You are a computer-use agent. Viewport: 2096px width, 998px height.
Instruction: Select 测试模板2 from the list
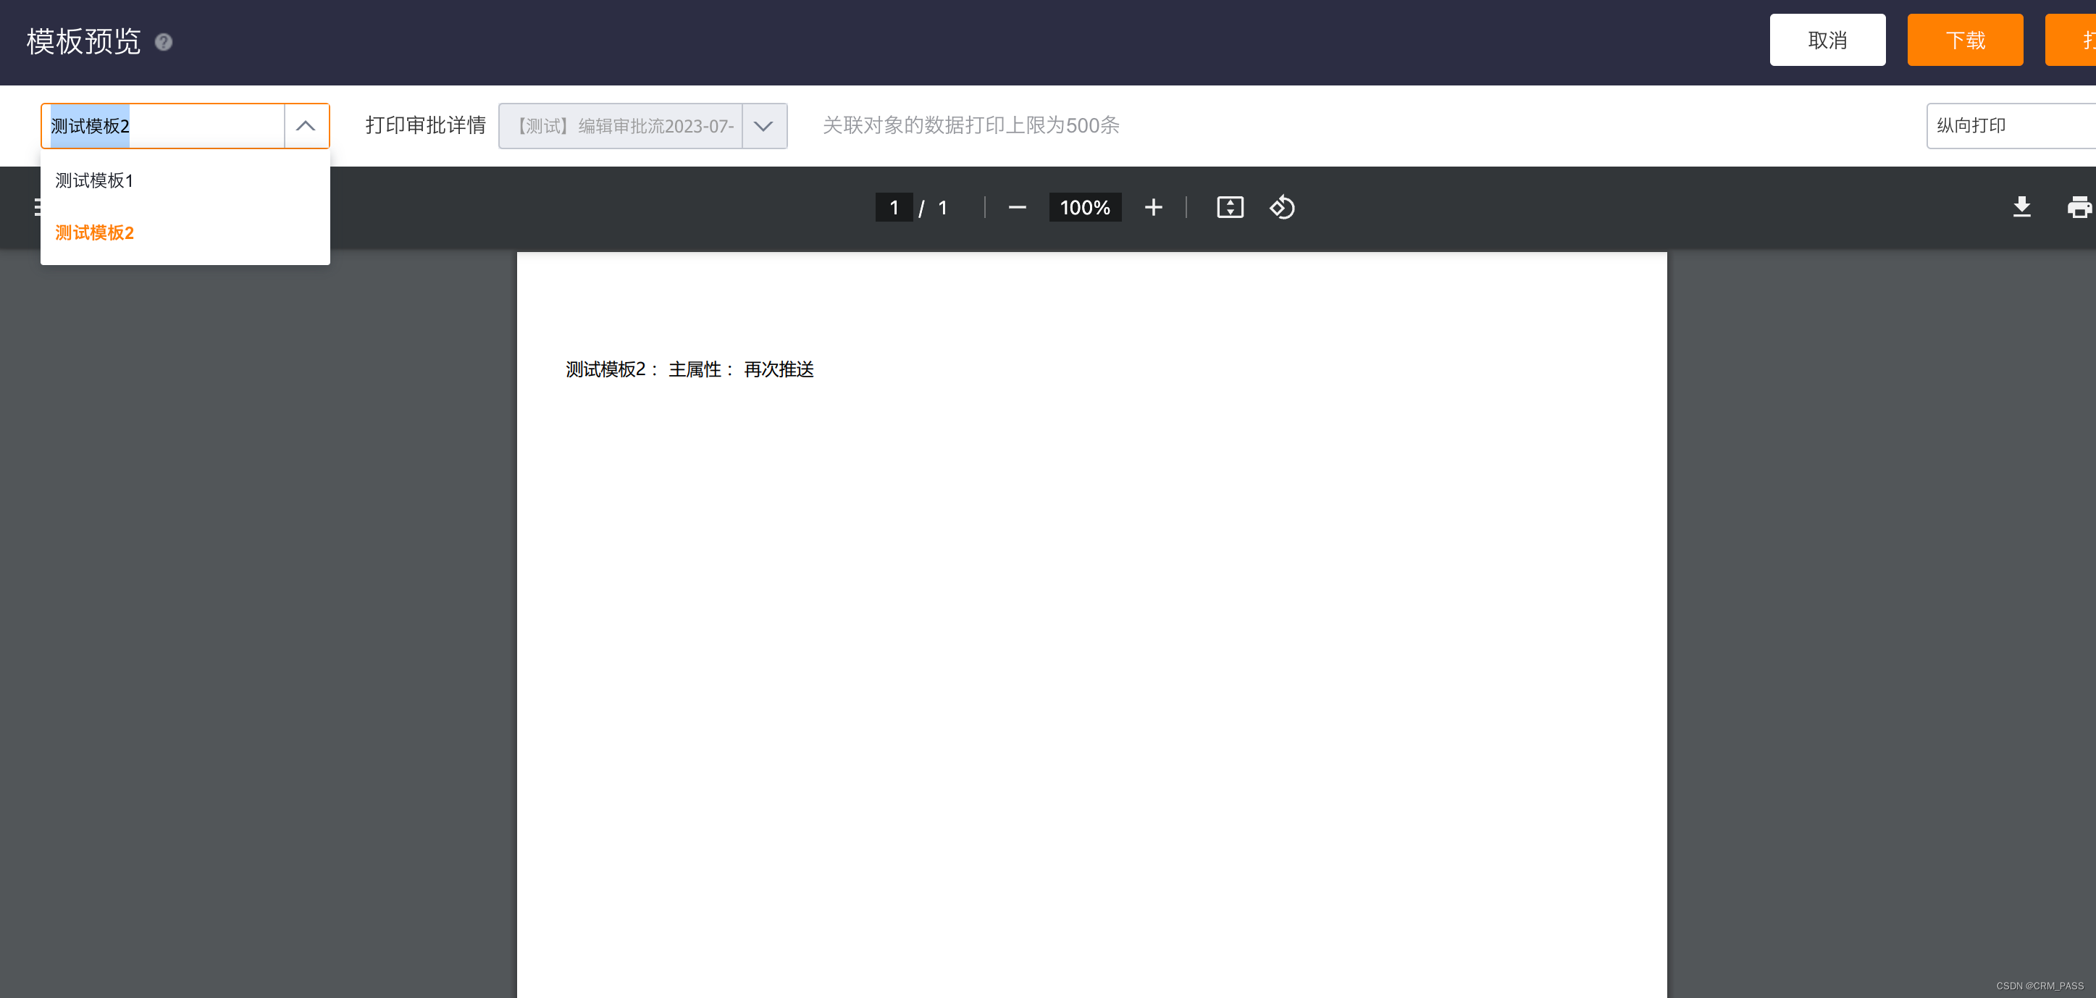point(94,233)
